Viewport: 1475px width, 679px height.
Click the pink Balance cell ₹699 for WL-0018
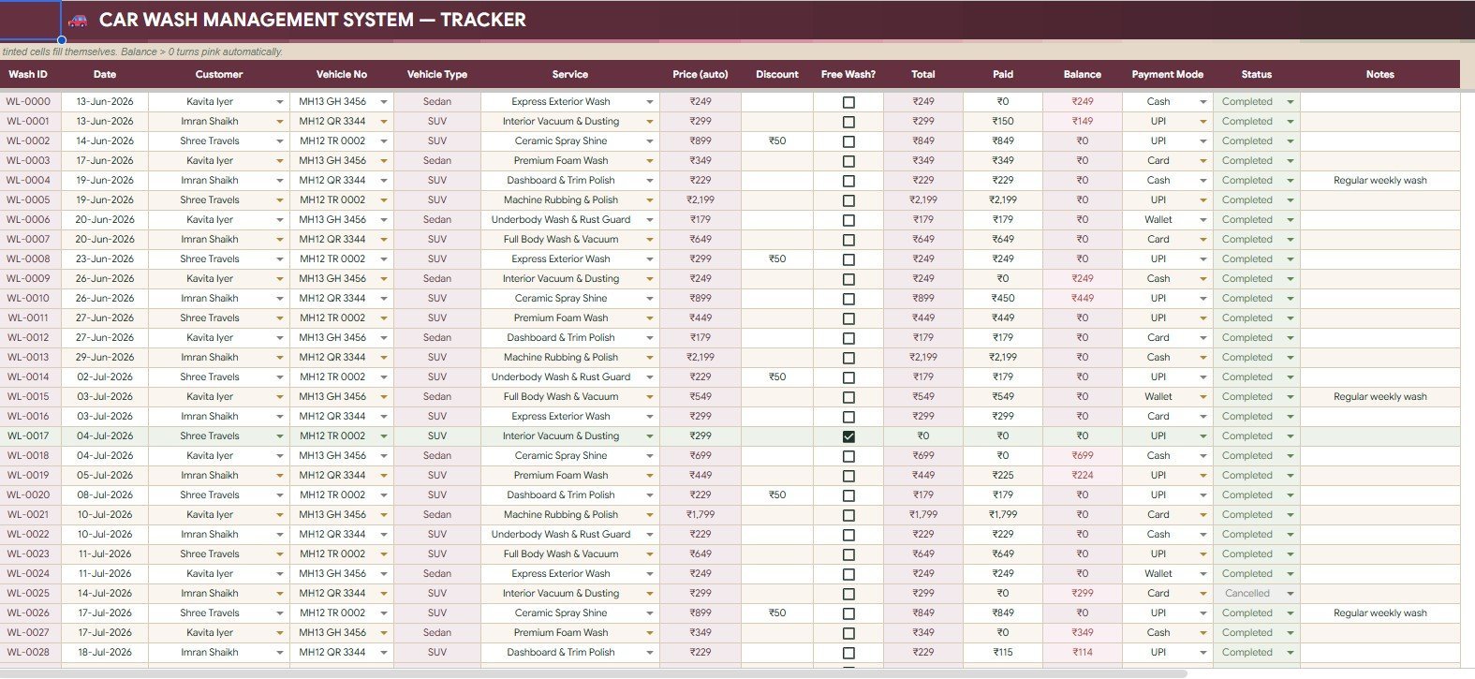pos(1083,456)
